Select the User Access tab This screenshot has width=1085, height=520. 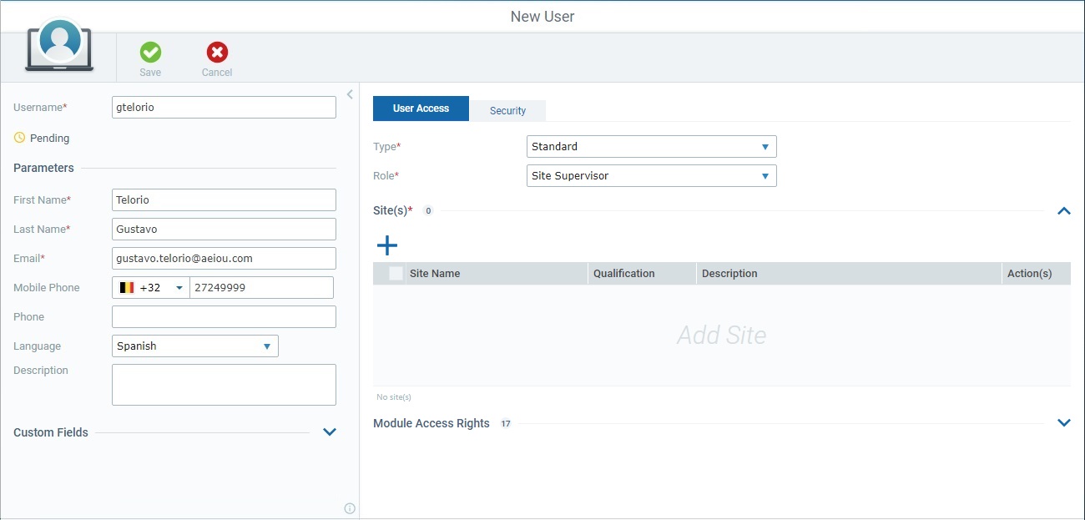tap(421, 109)
